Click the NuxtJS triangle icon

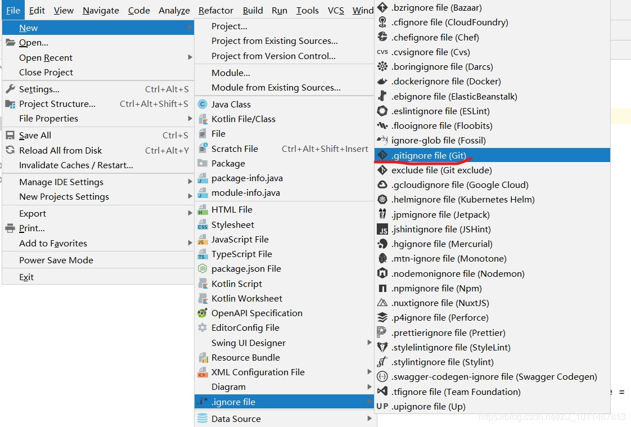[382, 303]
